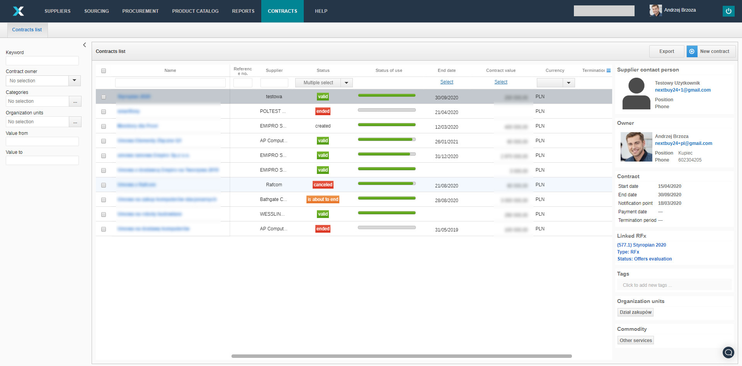Click the horizontal scrollbar below the table
742x366 pixels.
pyautogui.click(x=402, y=356)
